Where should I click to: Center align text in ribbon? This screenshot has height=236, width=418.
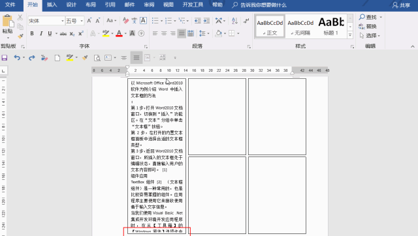tap(164, 33)
